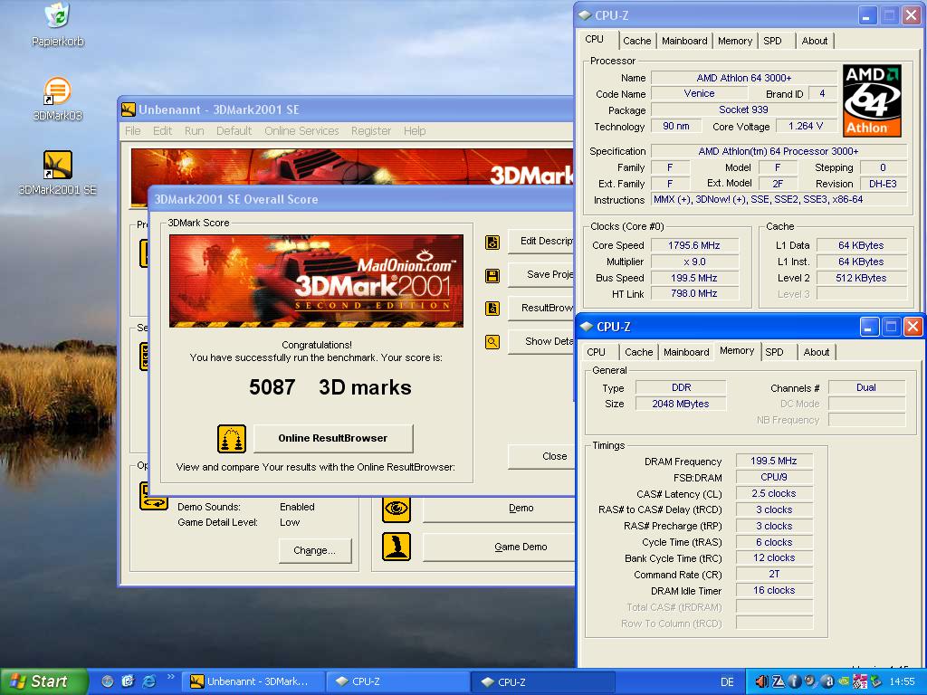Click the ResultBrowser document icon
The width and height of the screenshot is (927, 695).
pyautogui.click(x=492, y=309)
